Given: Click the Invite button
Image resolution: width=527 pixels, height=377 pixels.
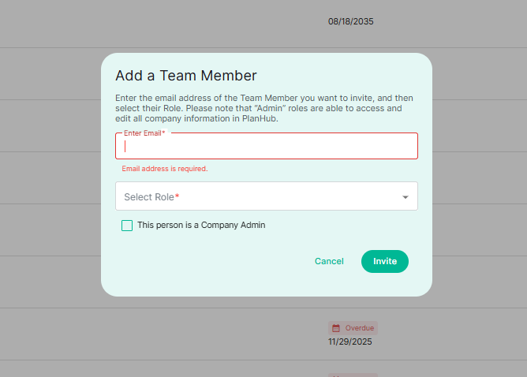Looking at the screenshot, I should click(x=385, y=261).
